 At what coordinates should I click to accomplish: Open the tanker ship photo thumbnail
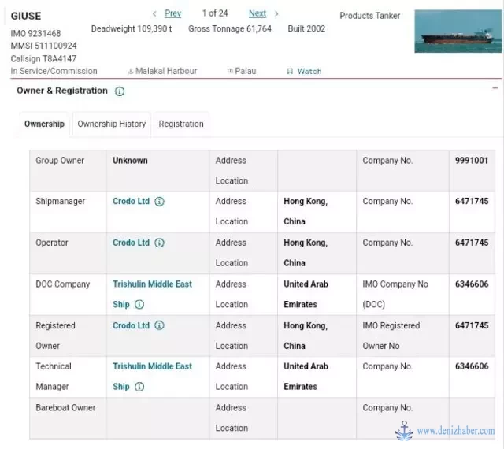click(x=457, y=32)
